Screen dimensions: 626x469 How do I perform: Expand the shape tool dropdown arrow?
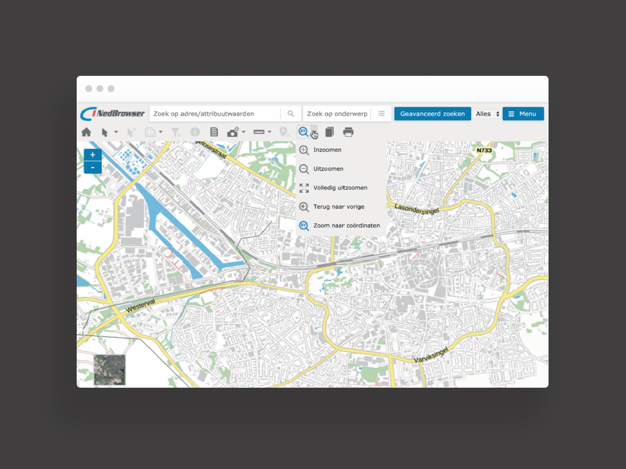click(161, 132)
